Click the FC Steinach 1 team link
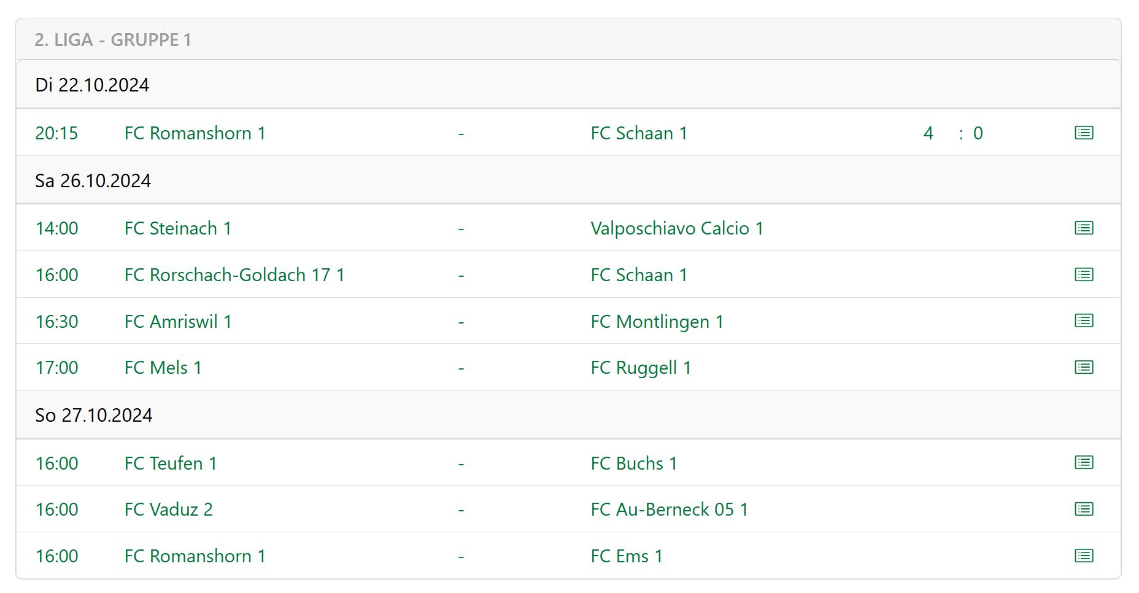 178,228
